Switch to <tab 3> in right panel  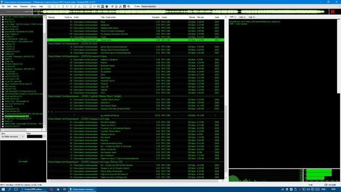point(251,17)
